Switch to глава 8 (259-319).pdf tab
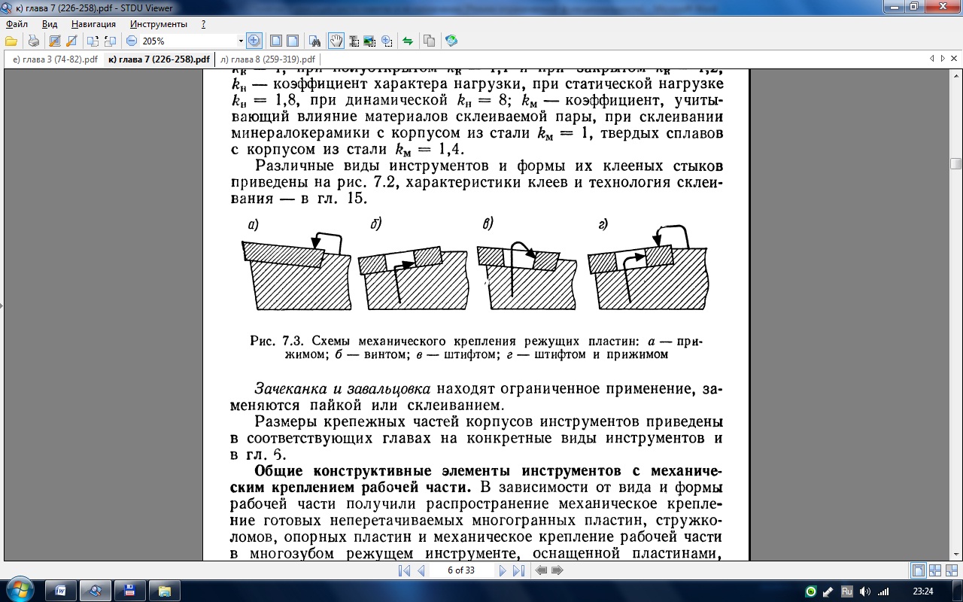 coord(268,59)
